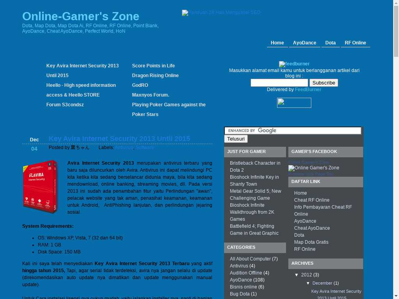Click the Online Gamer's Zone Facebook image
Viewport: 399px width, 299px height.
point(314,168)
